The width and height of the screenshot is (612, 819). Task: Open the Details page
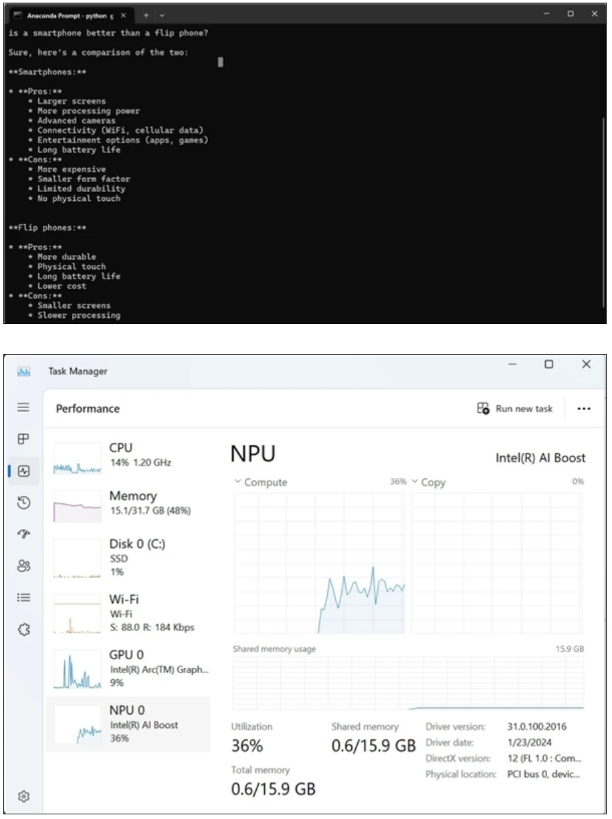23,598
